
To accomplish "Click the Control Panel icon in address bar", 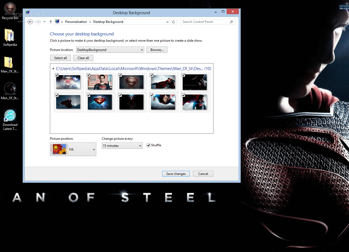I will click(57, 22).
